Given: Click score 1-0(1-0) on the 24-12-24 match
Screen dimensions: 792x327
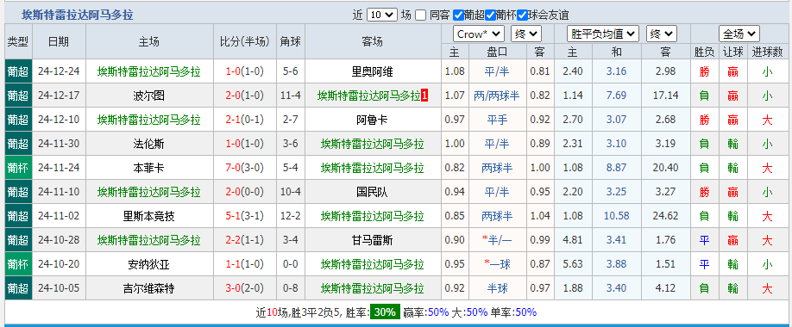Looking at the screenshot, I should click(245, 71).
